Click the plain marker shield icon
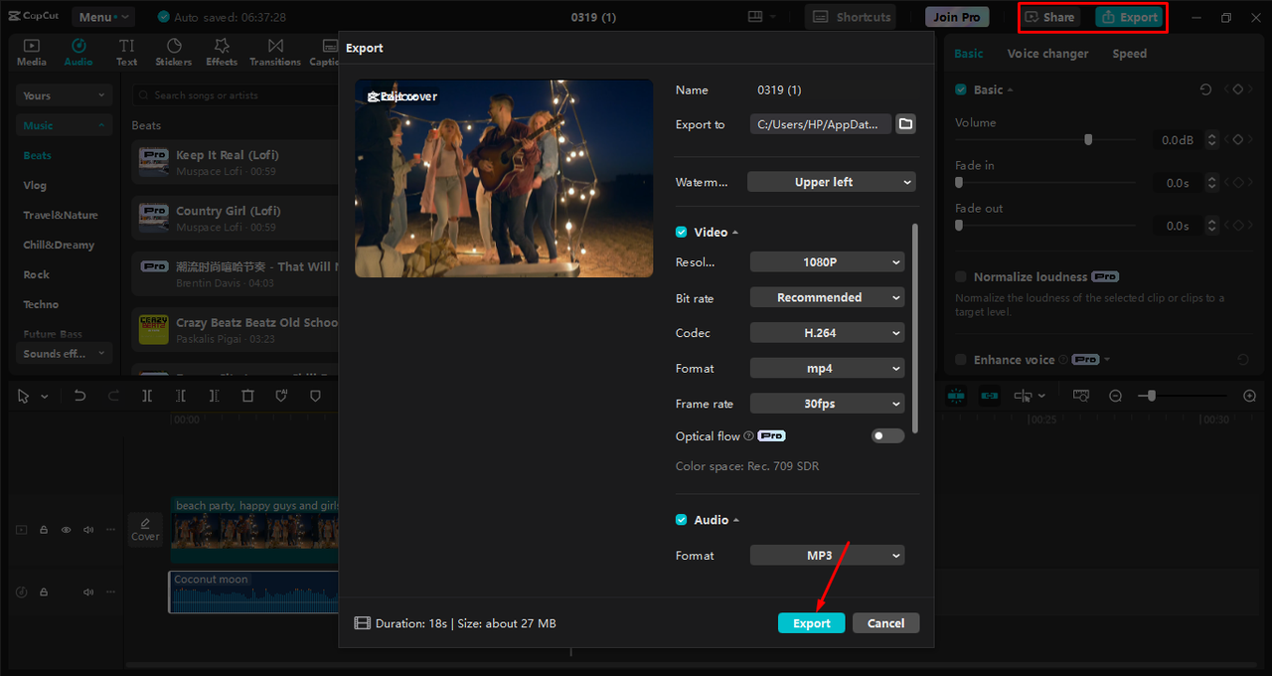Viewport: 1272px width, 676px height. coord(316,396)
